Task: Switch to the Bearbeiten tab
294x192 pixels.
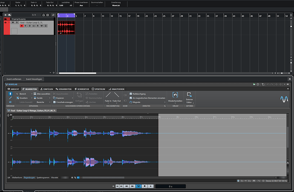Action: 30,89
